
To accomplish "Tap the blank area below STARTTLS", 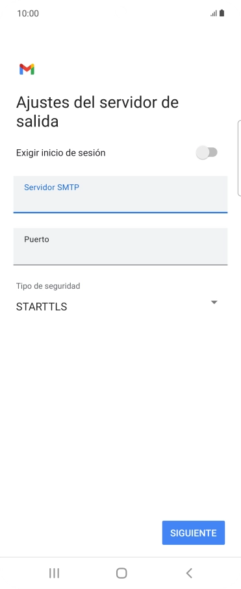I will pyautogui.click(x=120, y=413).
